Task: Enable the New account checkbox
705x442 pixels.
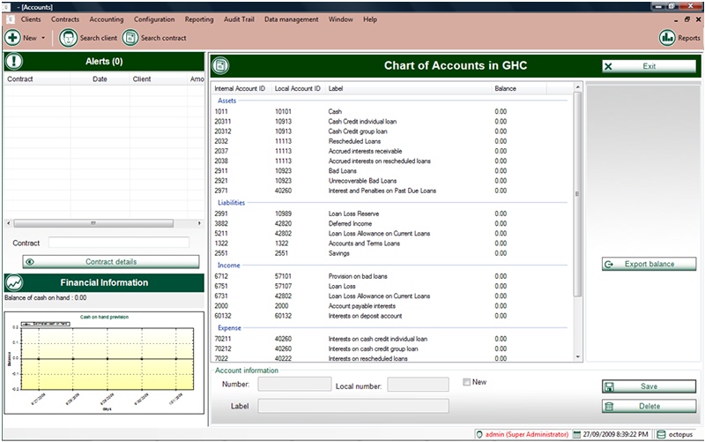Action: pyautogui.click(x=467, y=382)
